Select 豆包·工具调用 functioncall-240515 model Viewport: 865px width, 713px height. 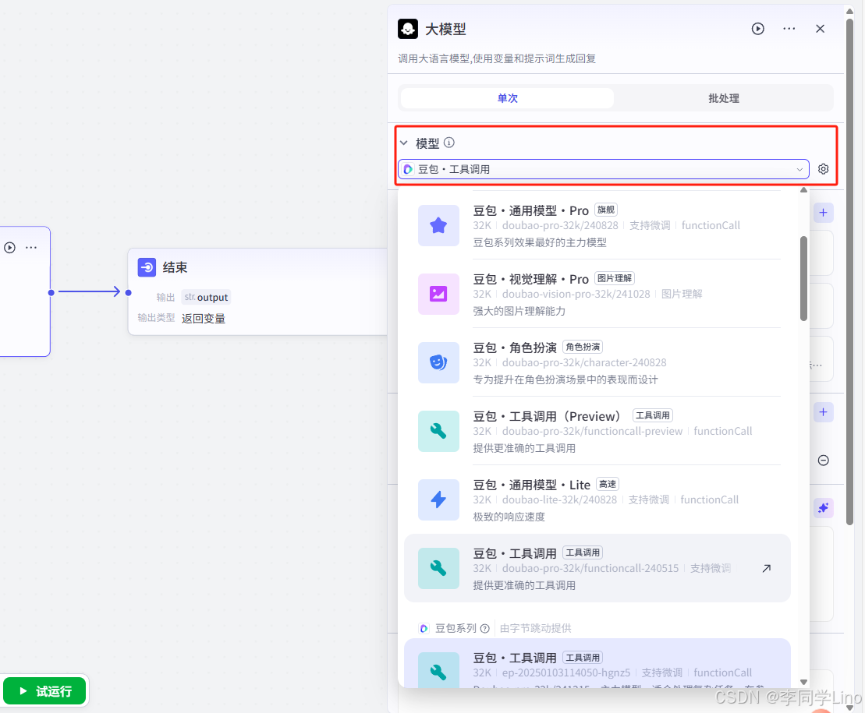pyautogui.click(x=597, y=568)
